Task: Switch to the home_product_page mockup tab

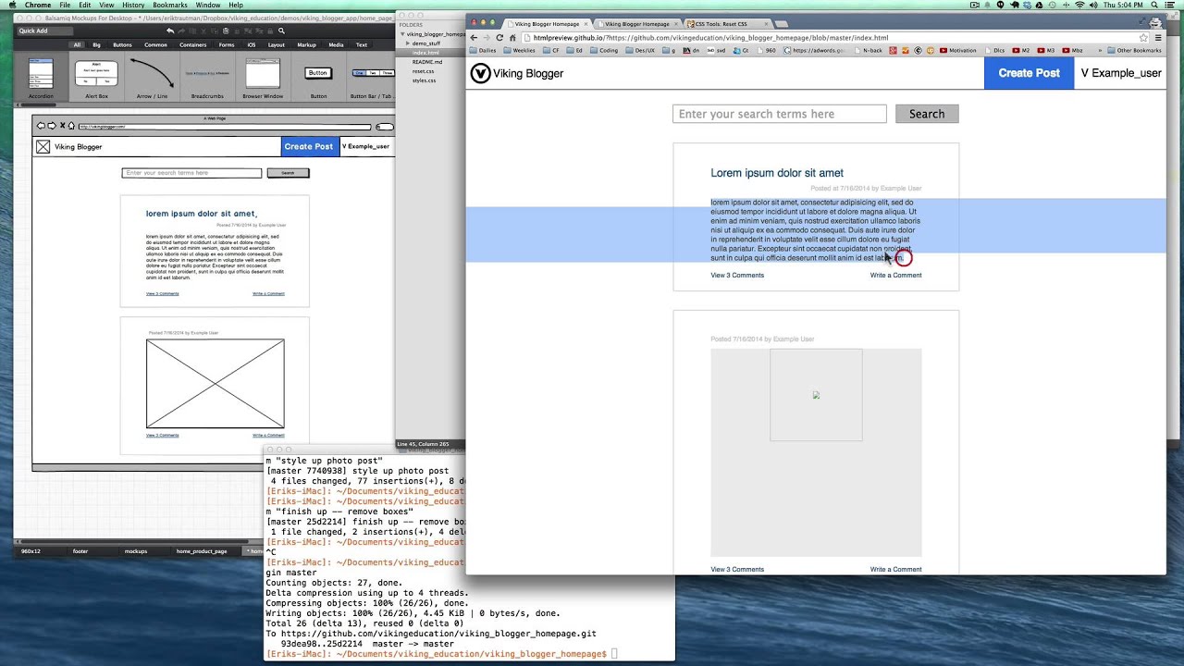Action: 202,551
